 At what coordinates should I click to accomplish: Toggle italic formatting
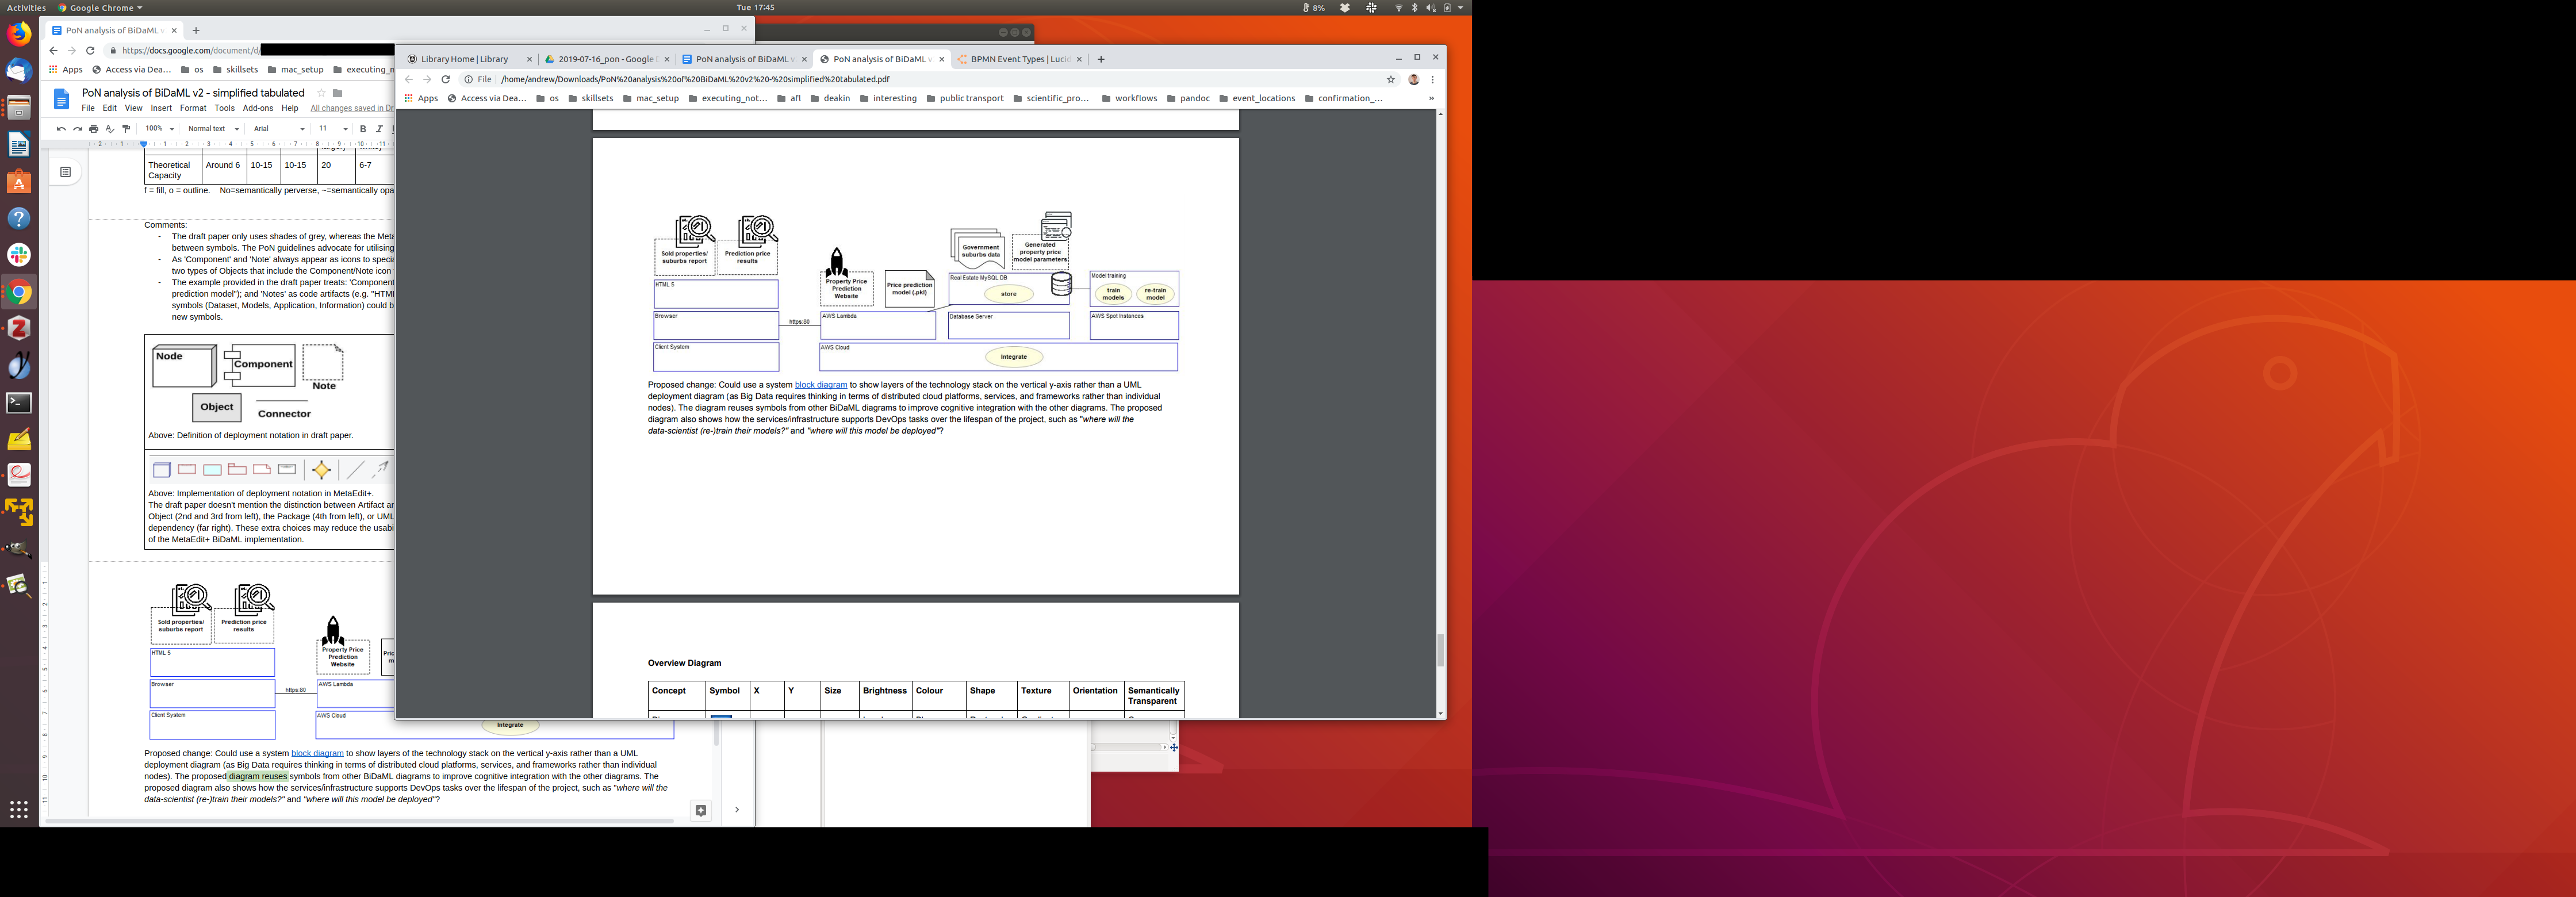click(379, 129)
